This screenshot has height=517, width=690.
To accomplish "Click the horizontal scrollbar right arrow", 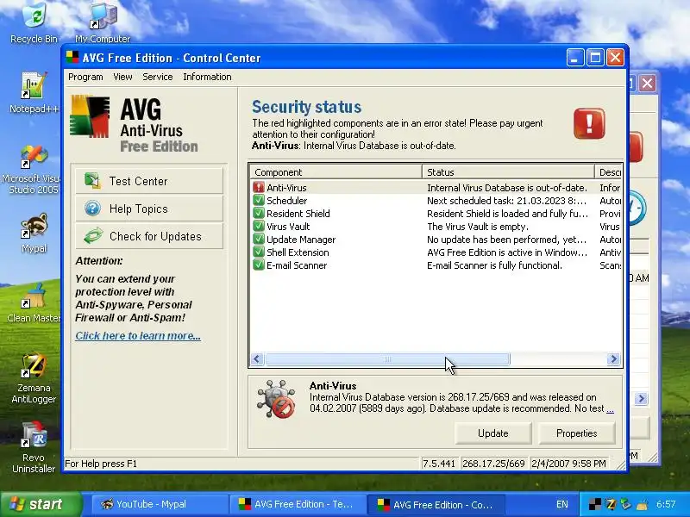I will [613, 359].
